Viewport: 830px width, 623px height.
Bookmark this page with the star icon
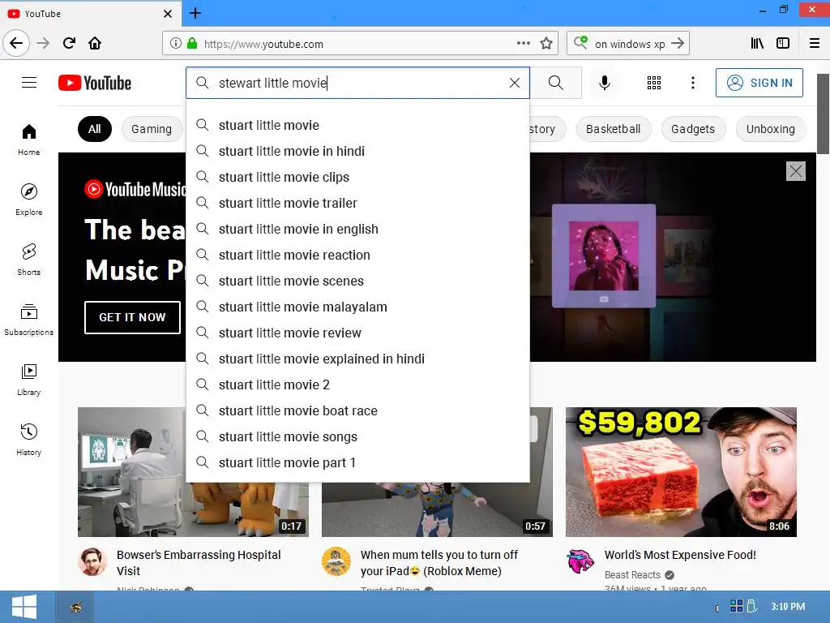(x=546, y=44)
